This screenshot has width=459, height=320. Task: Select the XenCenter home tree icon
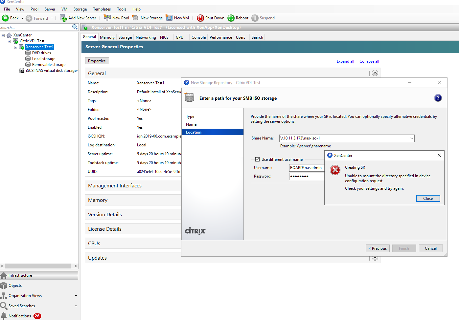pos(9,35)
